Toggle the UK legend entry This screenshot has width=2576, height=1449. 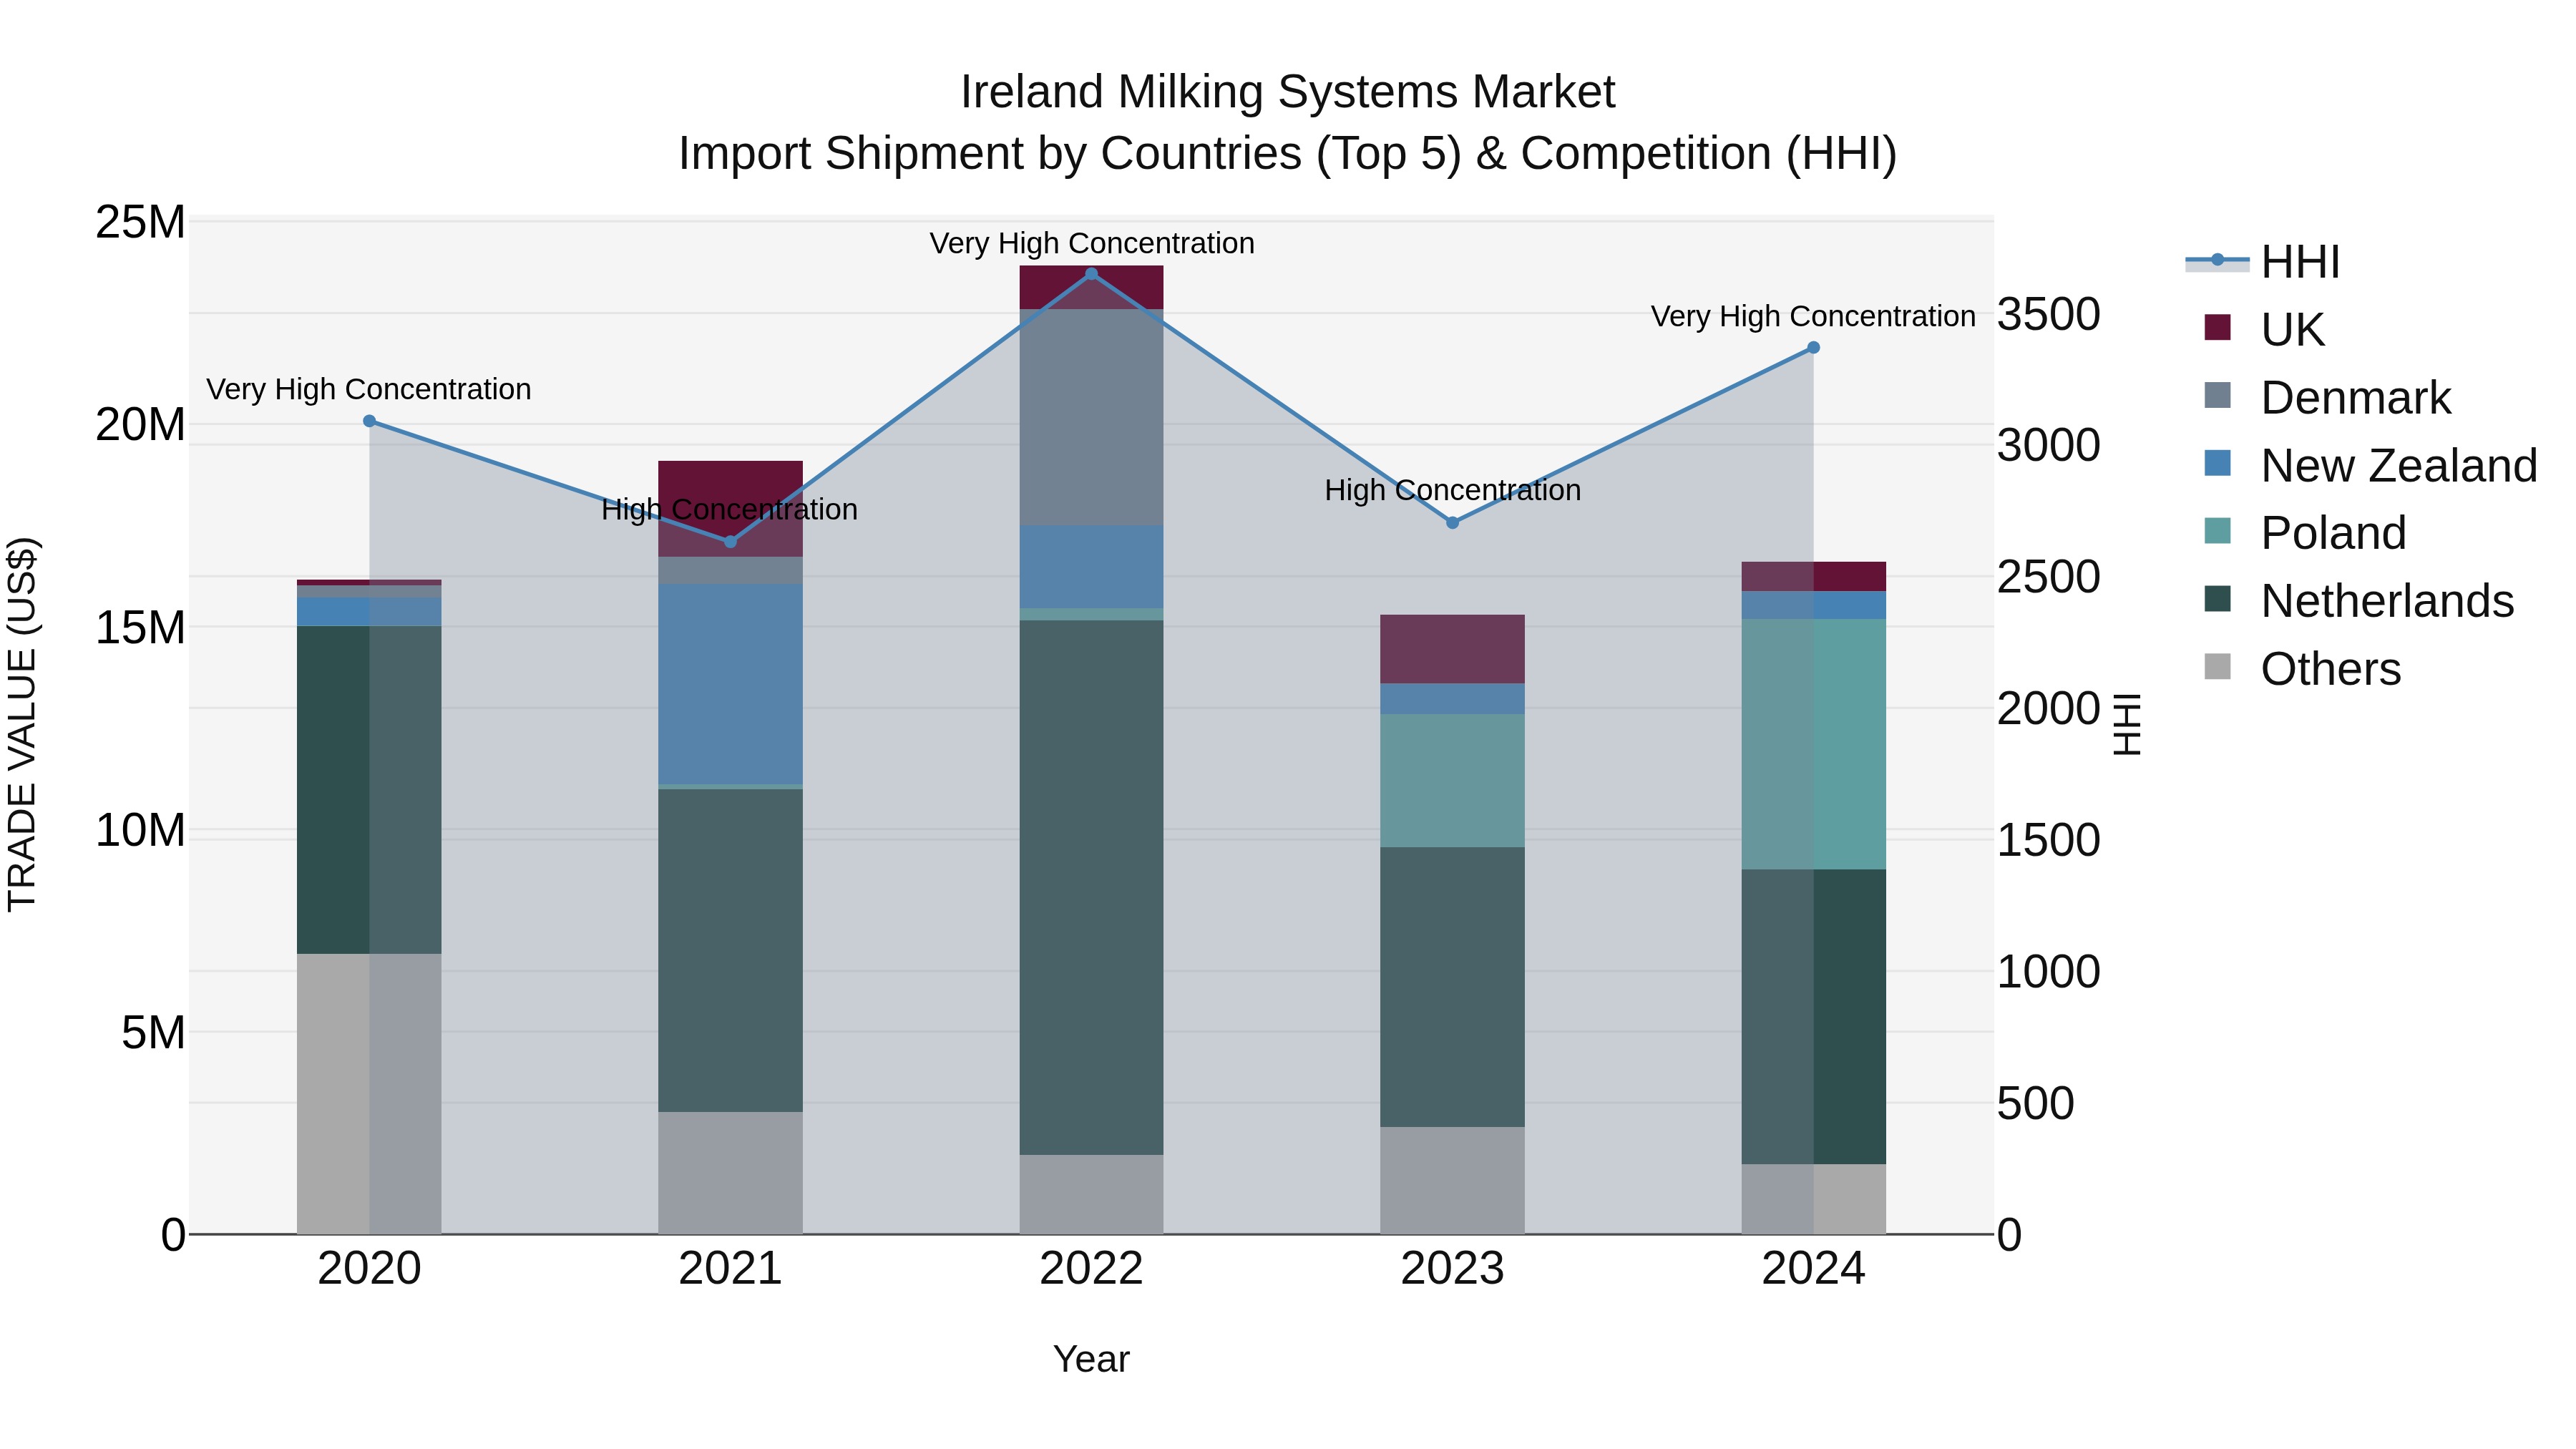[x=2265, y=329]
